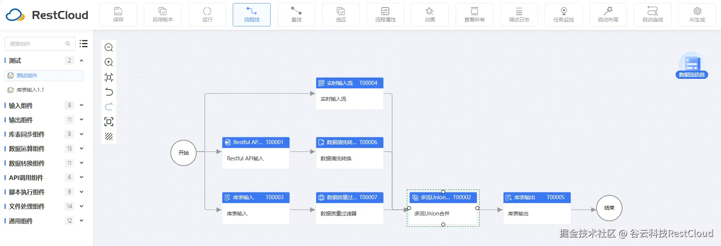Click the search magnifier in component search
The image size is (721, 246).
[x=68, y=44]
